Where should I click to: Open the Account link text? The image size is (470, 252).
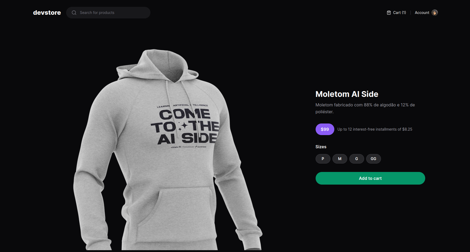pos(422,13)
